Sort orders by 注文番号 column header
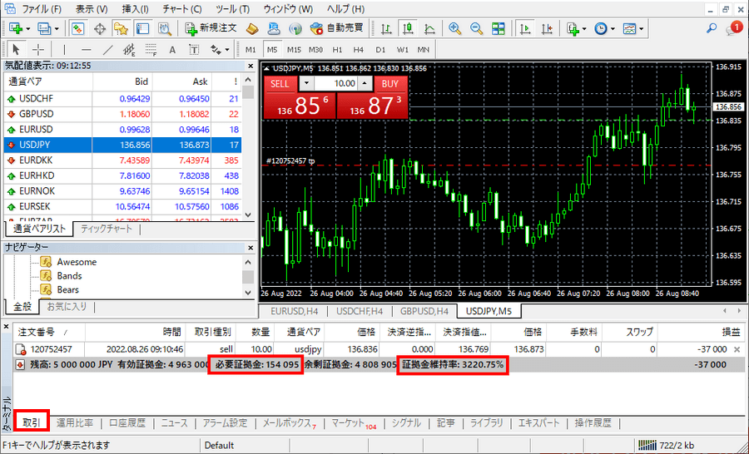The image size is (749, 454). 49,333
